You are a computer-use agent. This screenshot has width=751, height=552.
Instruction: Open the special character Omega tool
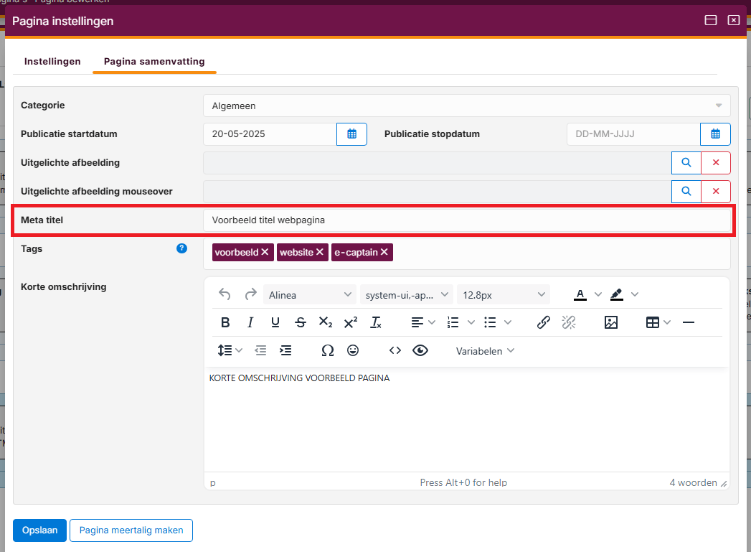click(x=328, y=350)
